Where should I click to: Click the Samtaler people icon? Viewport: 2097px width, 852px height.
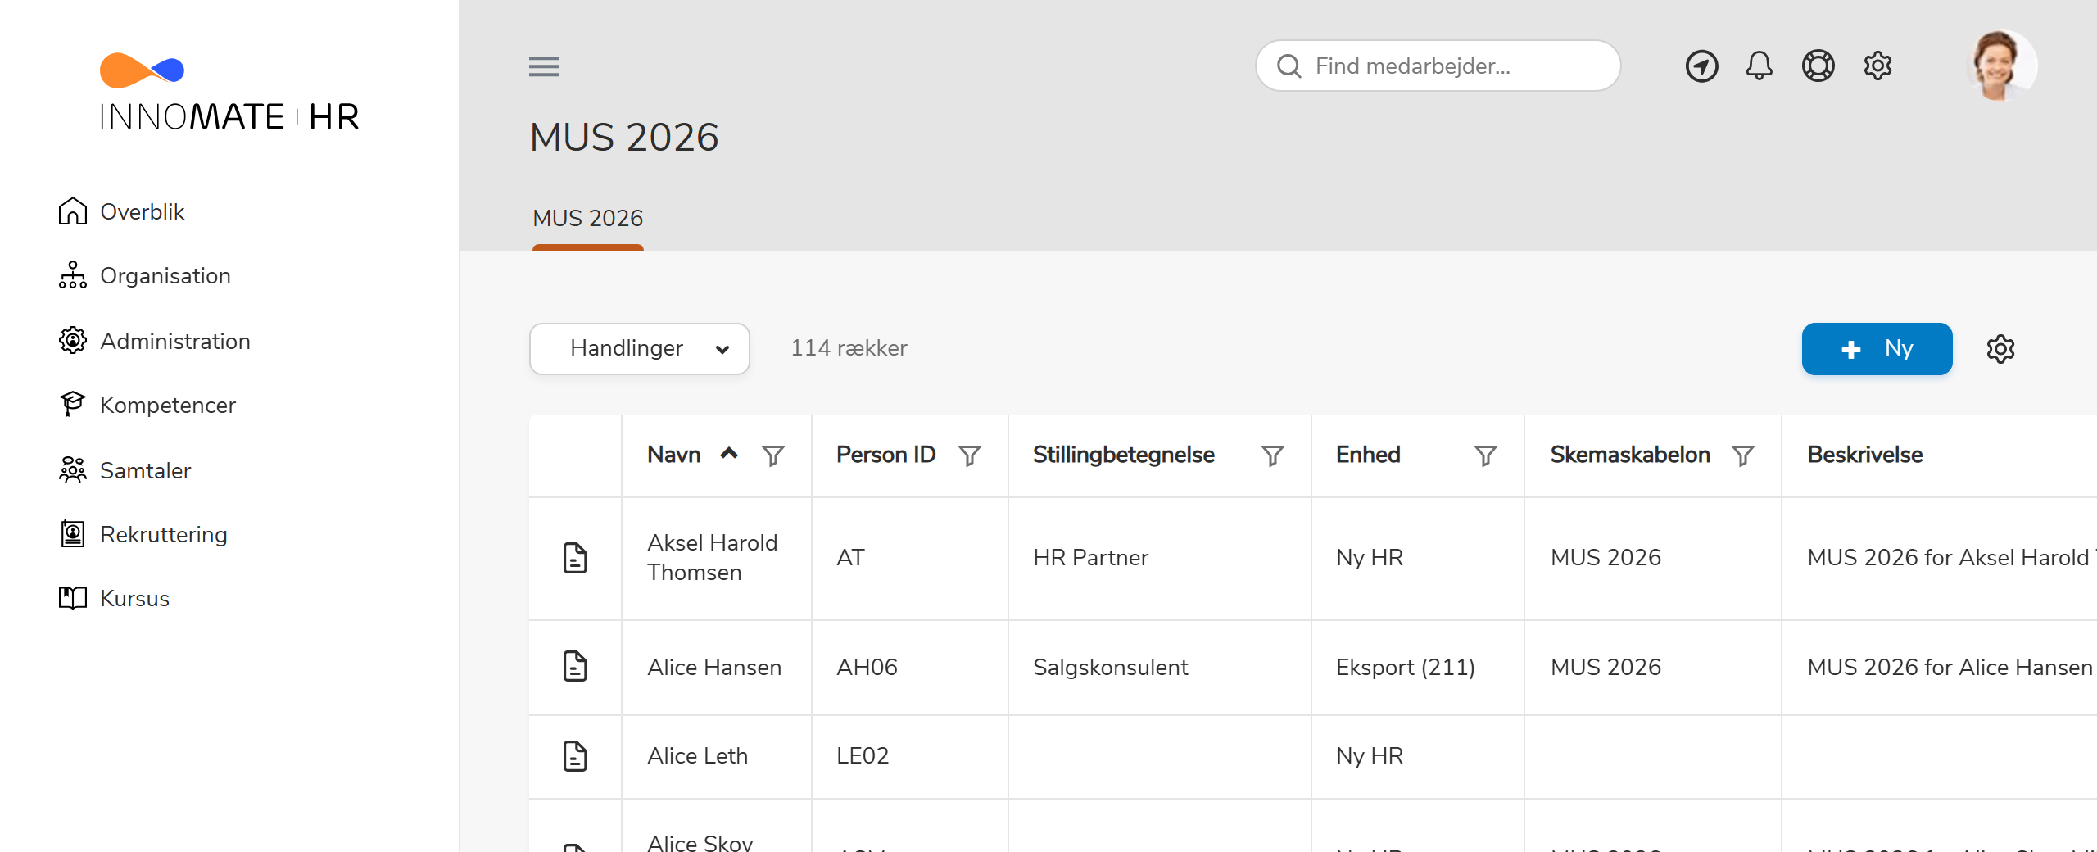(73, 469)
